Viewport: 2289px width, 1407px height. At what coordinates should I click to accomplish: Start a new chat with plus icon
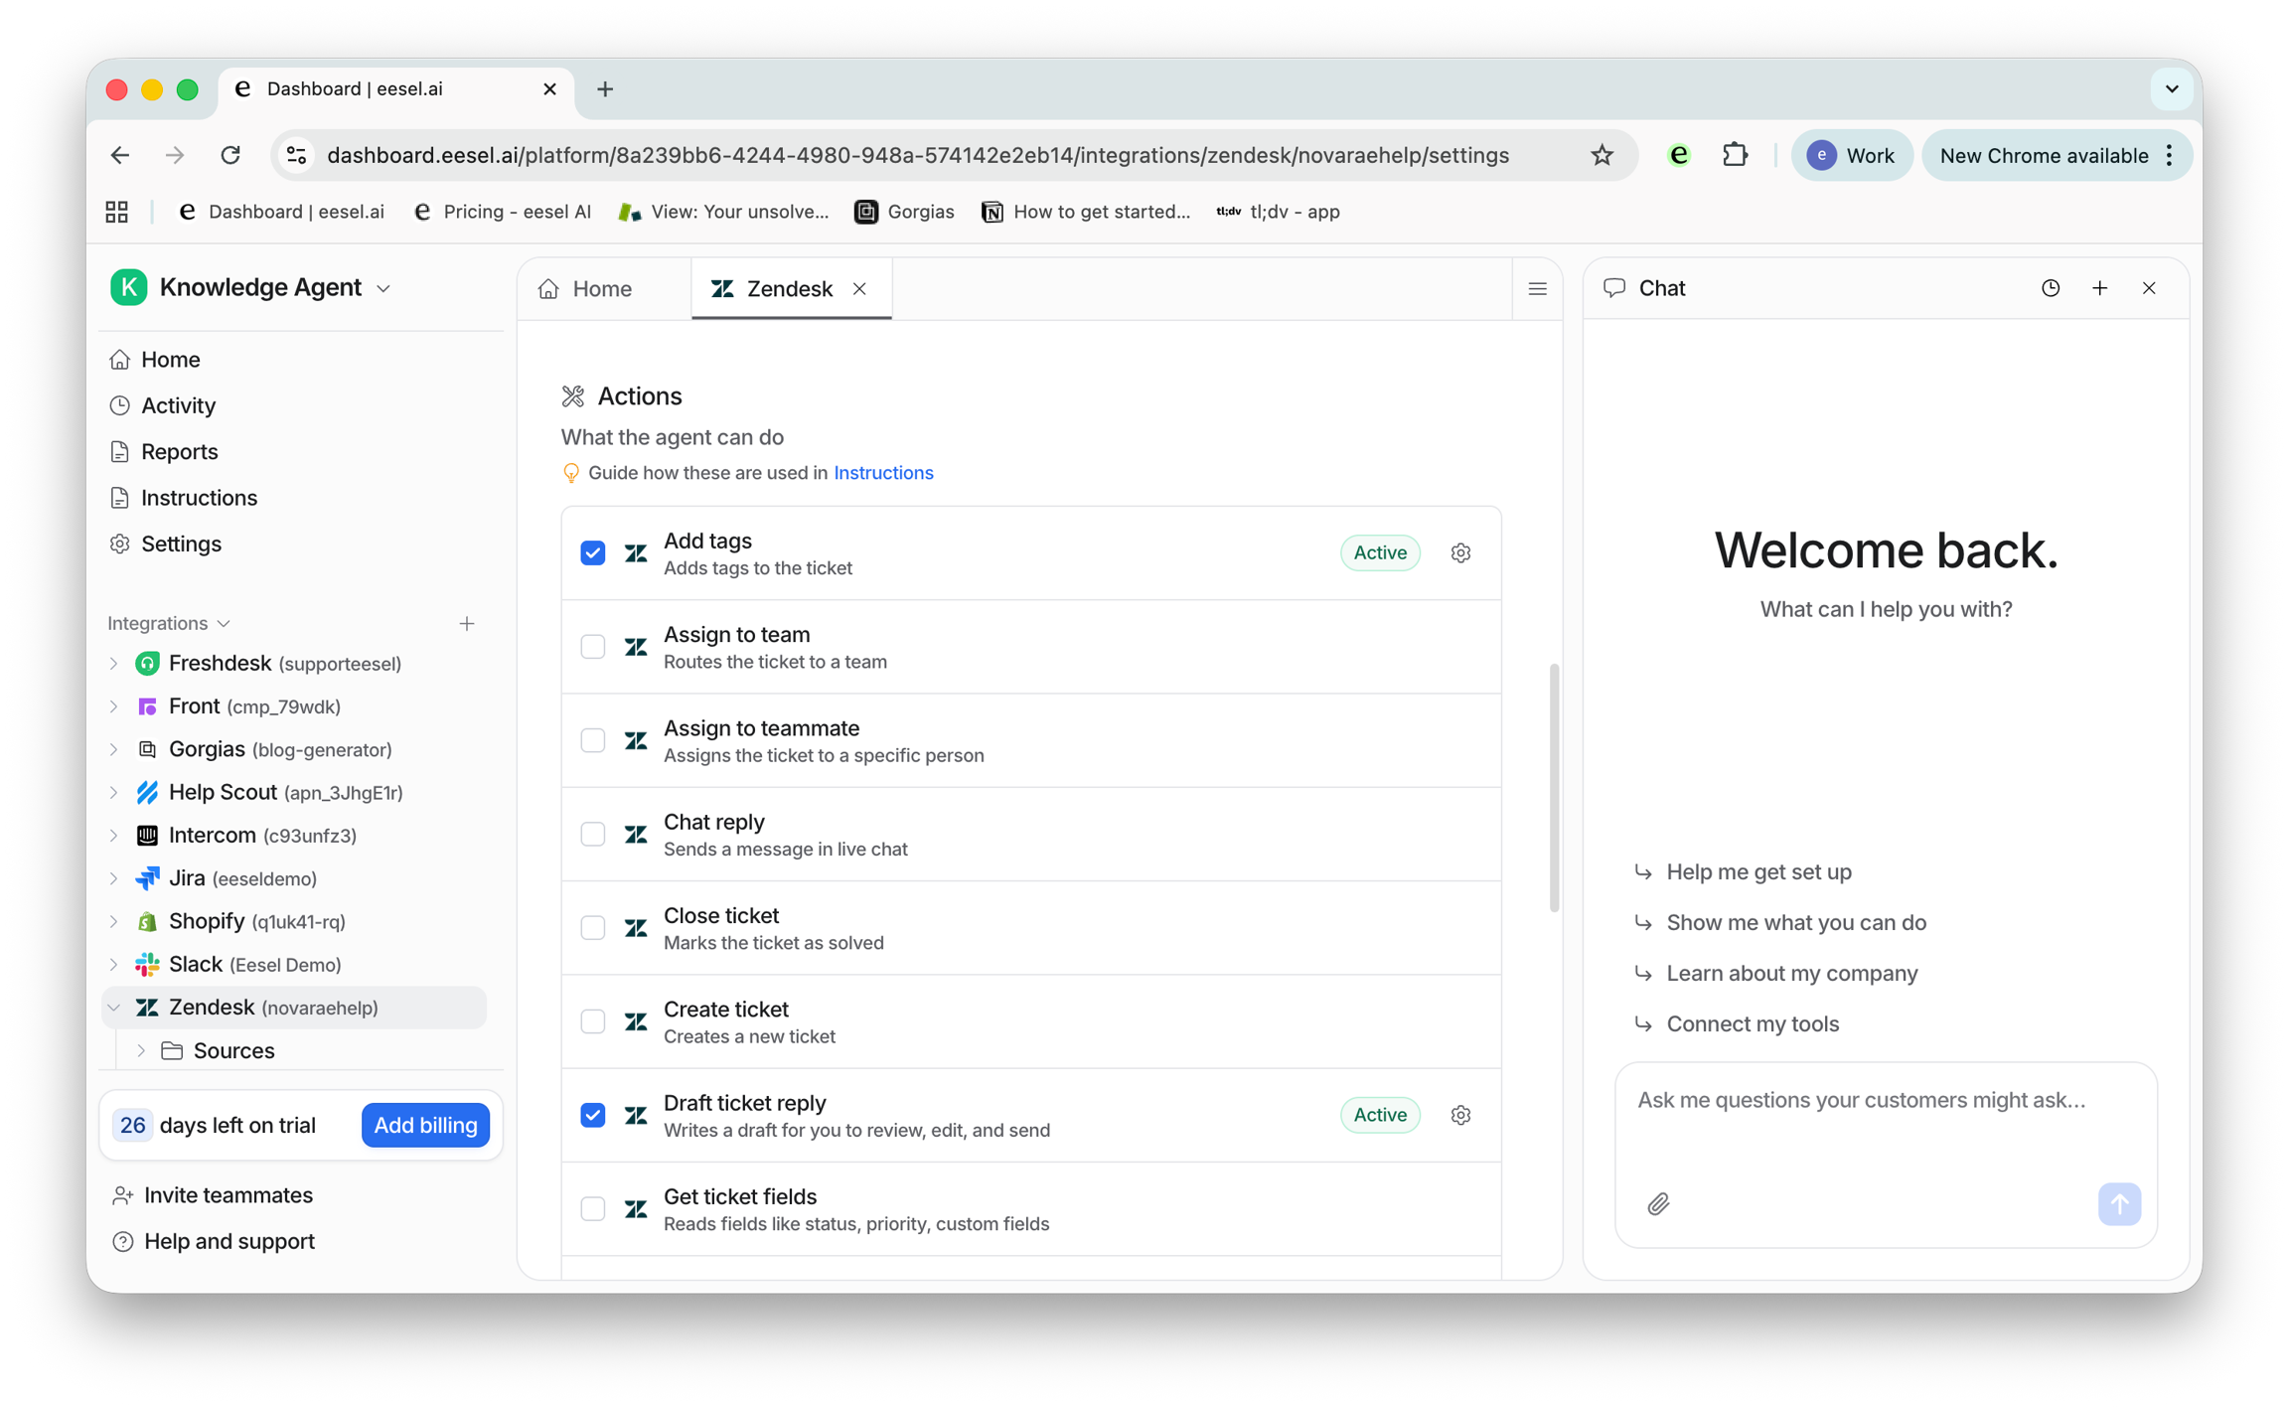pyautogui.click(x=2099, y=288)
